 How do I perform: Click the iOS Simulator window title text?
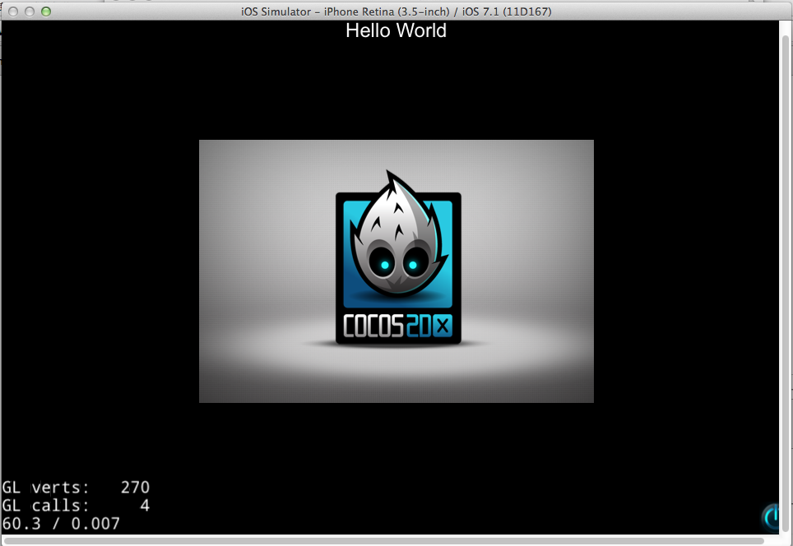pyautogui.click(x=396, y=12)
